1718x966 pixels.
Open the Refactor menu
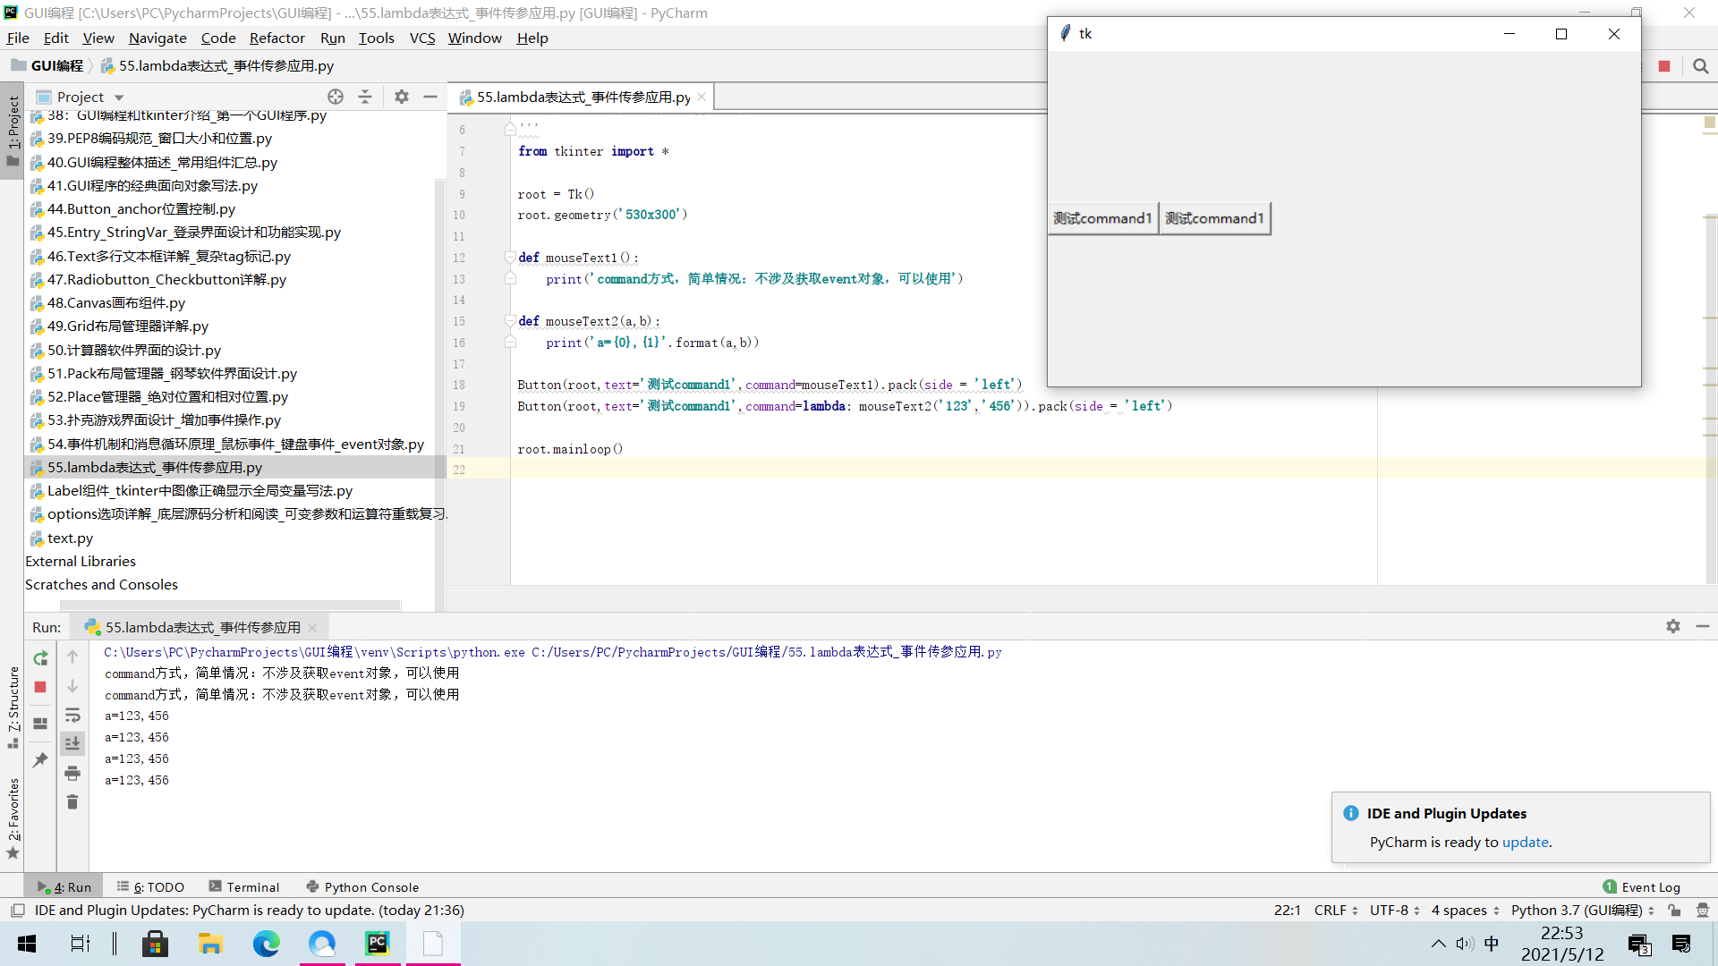[x=276, y=38]
